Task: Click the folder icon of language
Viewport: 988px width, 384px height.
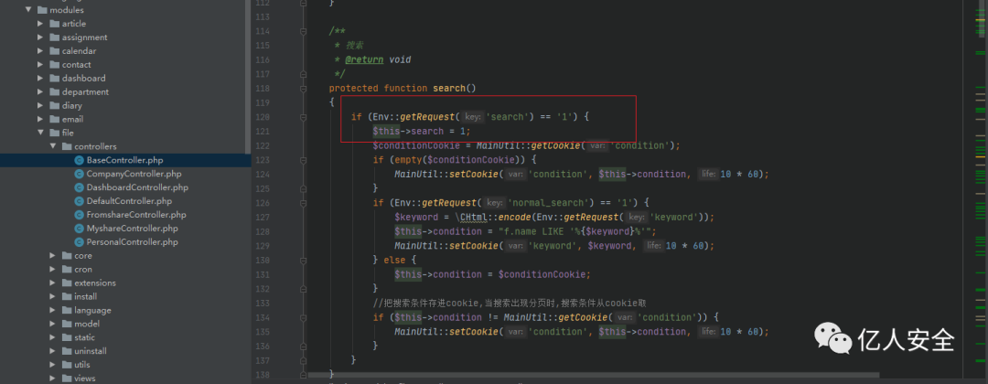Action: point(67,310)
